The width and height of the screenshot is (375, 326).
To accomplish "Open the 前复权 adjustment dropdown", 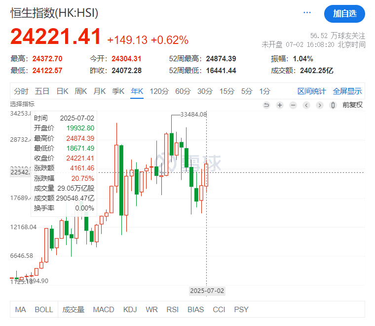I will 352,105.
